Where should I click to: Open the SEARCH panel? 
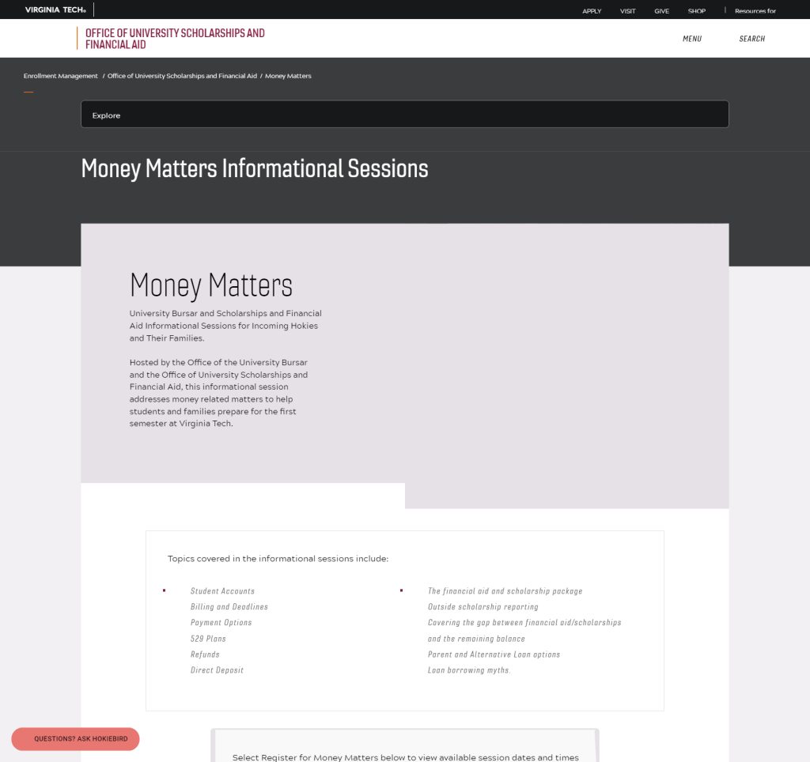[751, 39]
